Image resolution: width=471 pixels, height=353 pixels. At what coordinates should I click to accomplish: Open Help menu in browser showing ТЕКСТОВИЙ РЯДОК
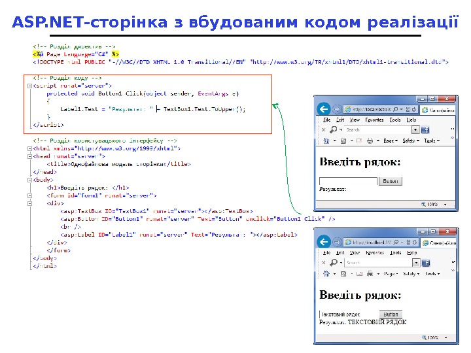pos(412,253)
